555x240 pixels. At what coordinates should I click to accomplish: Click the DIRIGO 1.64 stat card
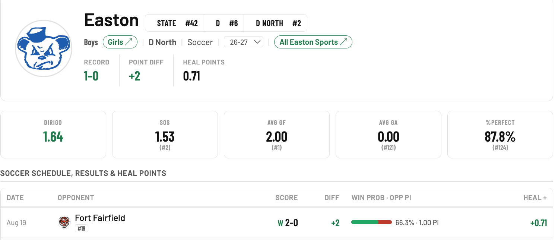[x=53, y=135]
